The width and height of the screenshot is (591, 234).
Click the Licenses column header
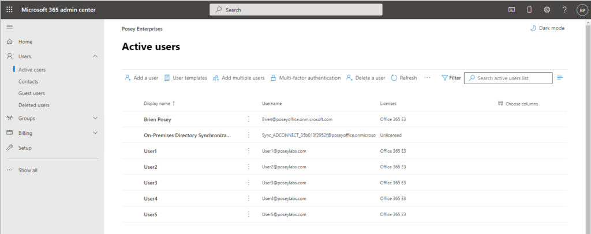tap(388, 104)
